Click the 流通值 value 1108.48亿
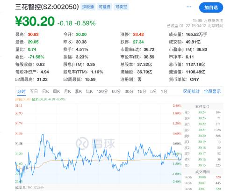 (195, 72)
